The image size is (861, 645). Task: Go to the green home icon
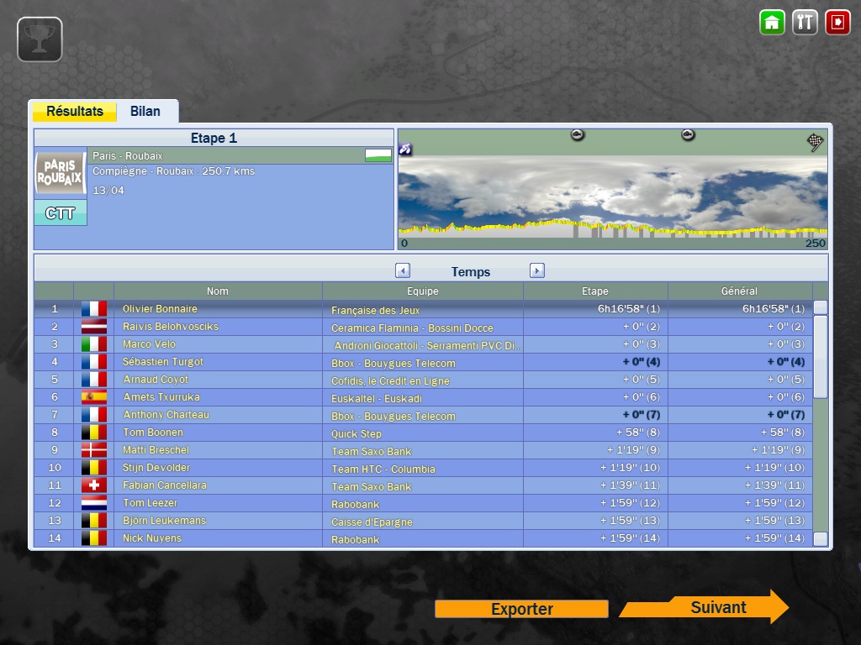pos(772,22)
